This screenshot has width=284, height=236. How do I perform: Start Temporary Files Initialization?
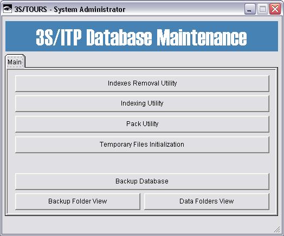pos(142,145)
